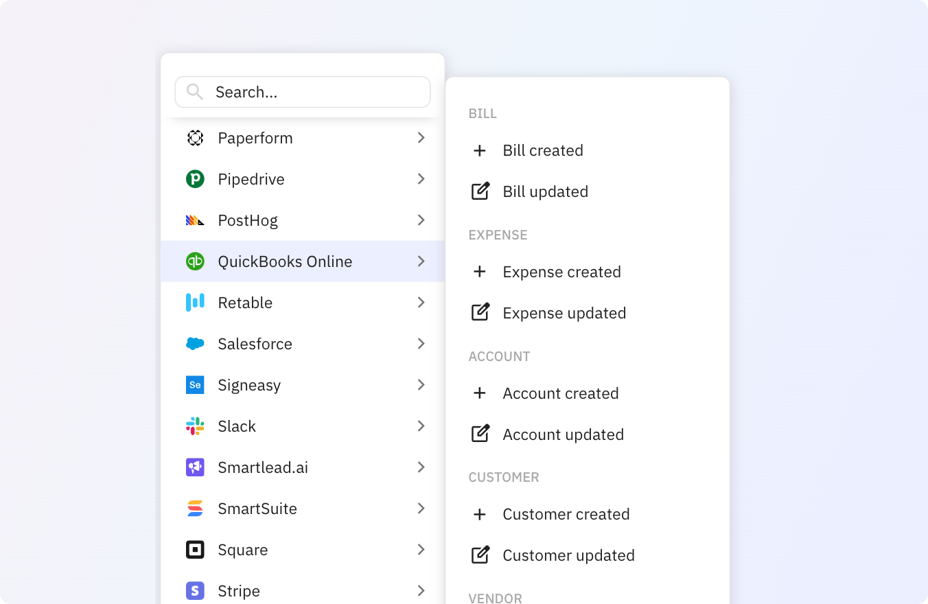Image resolution: width=928 pixels, height=604 pixels.
Task: Click the Slack logo icon
Action: pyautogui.click(x=195, y=426)
